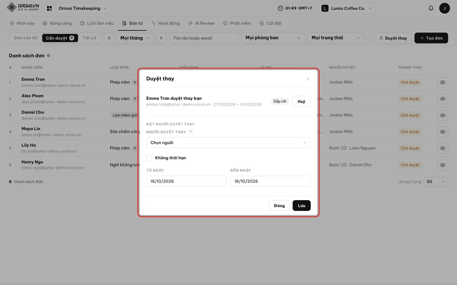Click the Lưu button
Viewport: 457px width, 285px height.
click(301, 206)
